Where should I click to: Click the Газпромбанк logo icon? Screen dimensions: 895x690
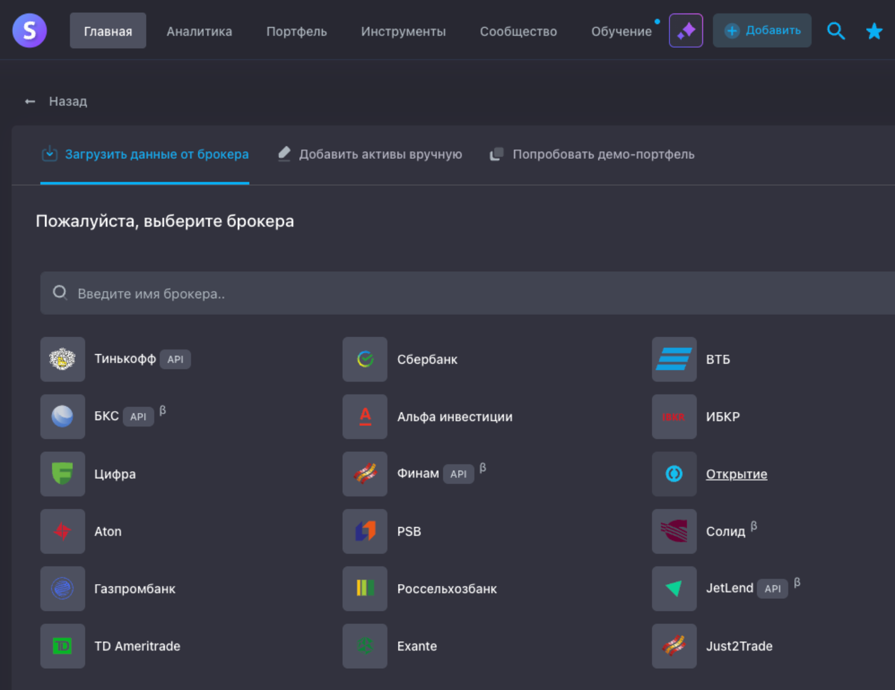pyautogui.click(x=62, y=589)
